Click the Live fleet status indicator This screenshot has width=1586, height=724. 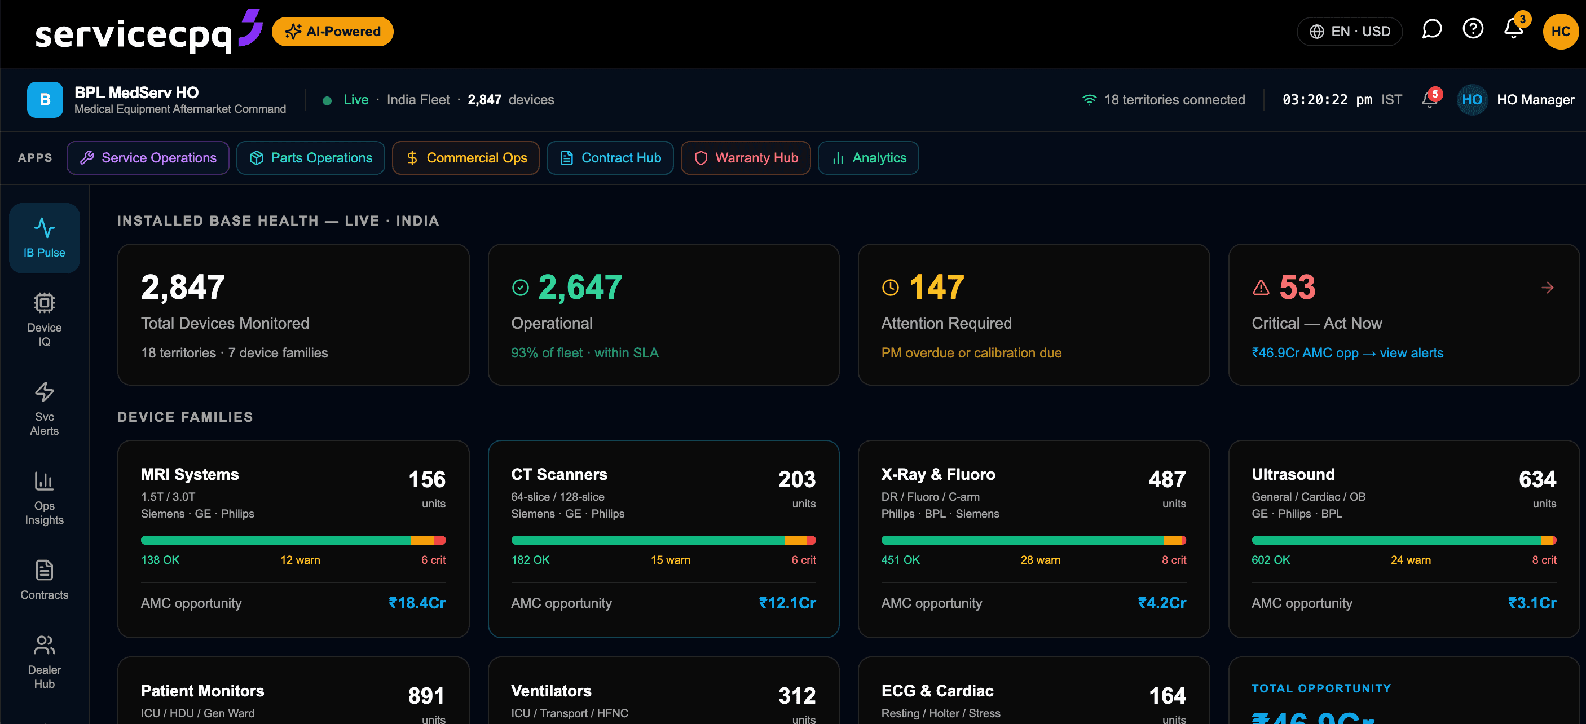[345, 100]
